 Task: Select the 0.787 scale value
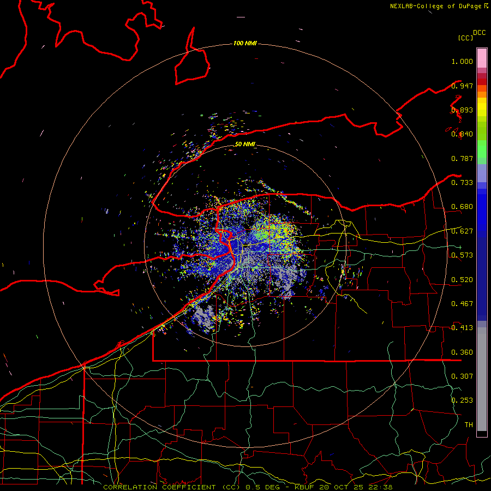coord(462,158)
